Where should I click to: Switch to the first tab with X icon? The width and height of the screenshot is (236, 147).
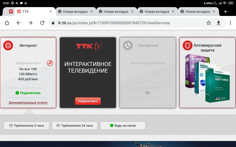click(11, 12)
